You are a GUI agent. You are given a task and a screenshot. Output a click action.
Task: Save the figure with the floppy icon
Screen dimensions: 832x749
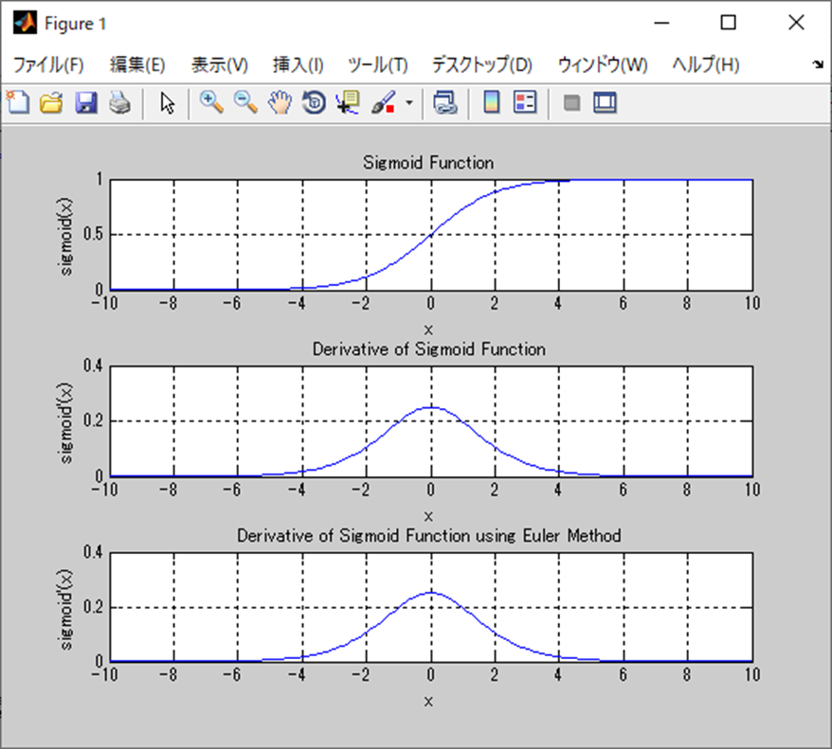pos(86,102)
